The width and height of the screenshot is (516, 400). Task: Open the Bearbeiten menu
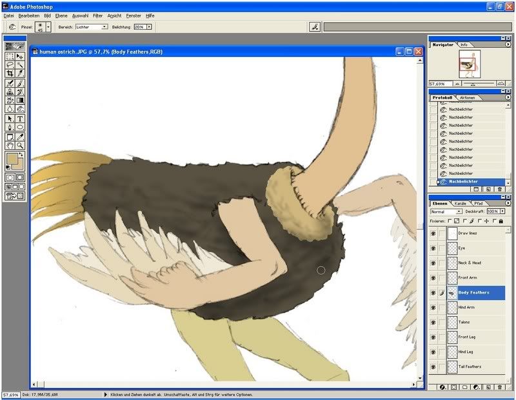28,15
